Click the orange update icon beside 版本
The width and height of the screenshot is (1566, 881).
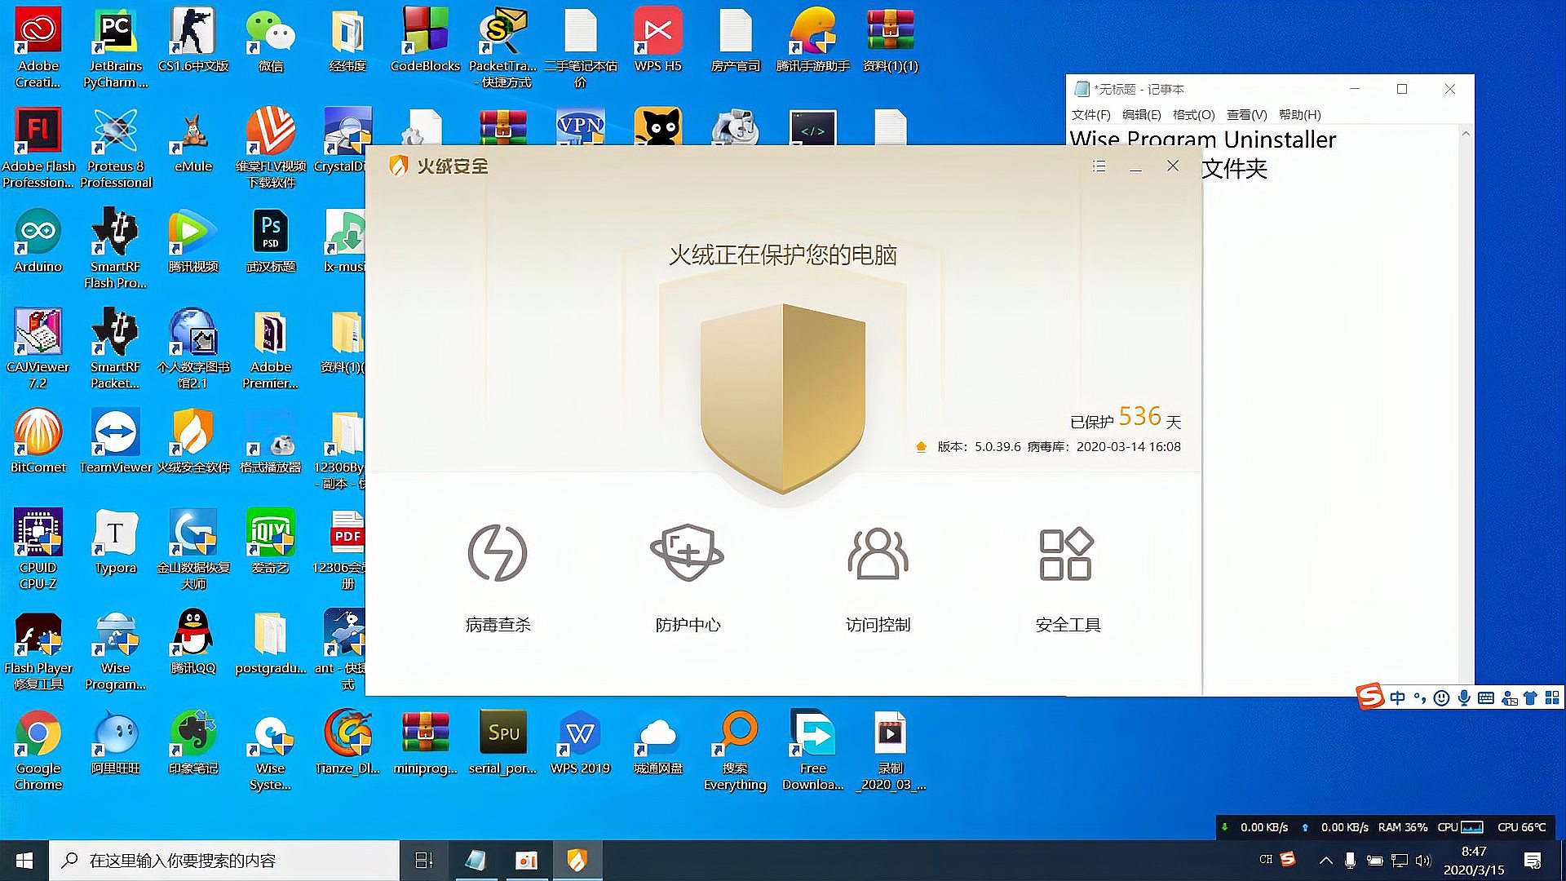(x=921, y=447)
